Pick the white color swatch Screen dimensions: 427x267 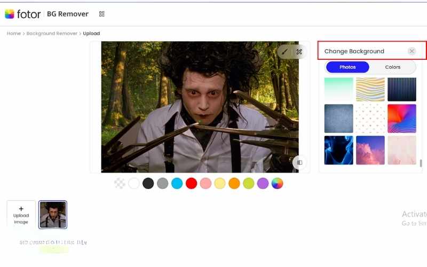coord(134,183)
